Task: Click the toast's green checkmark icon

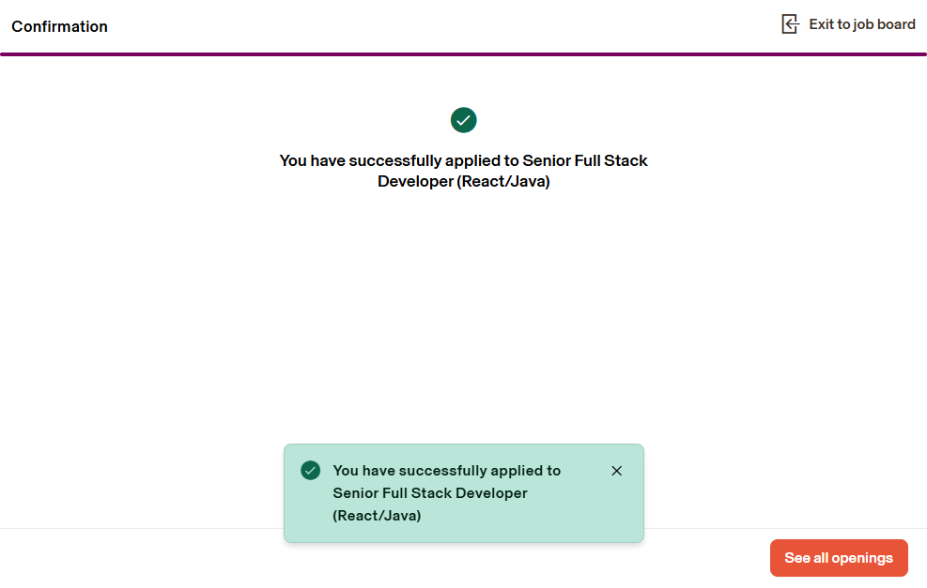Action: tap(311, 471)
